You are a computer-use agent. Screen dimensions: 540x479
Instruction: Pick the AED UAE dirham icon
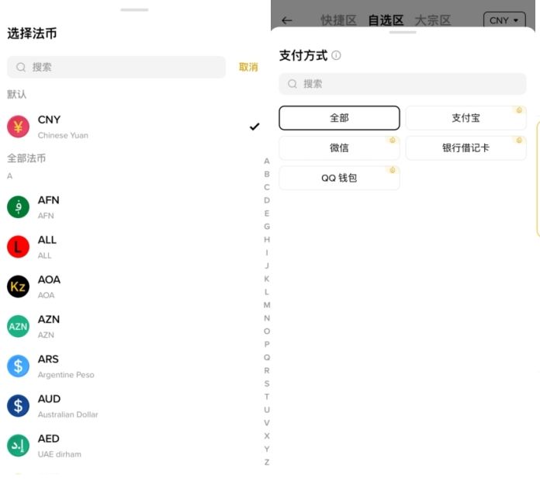click(x=19, y=446)
